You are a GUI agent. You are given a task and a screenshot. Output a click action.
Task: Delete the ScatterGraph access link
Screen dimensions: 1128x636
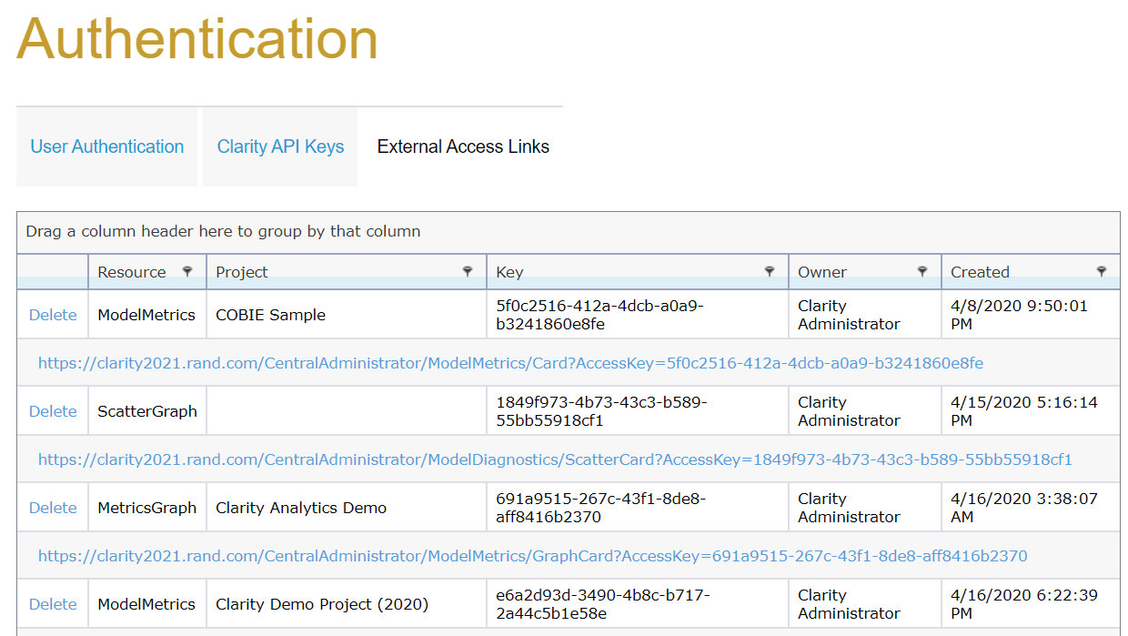point(53,411)
